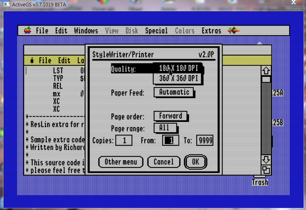Click the '* This source code' comment line

coord(55,163)
